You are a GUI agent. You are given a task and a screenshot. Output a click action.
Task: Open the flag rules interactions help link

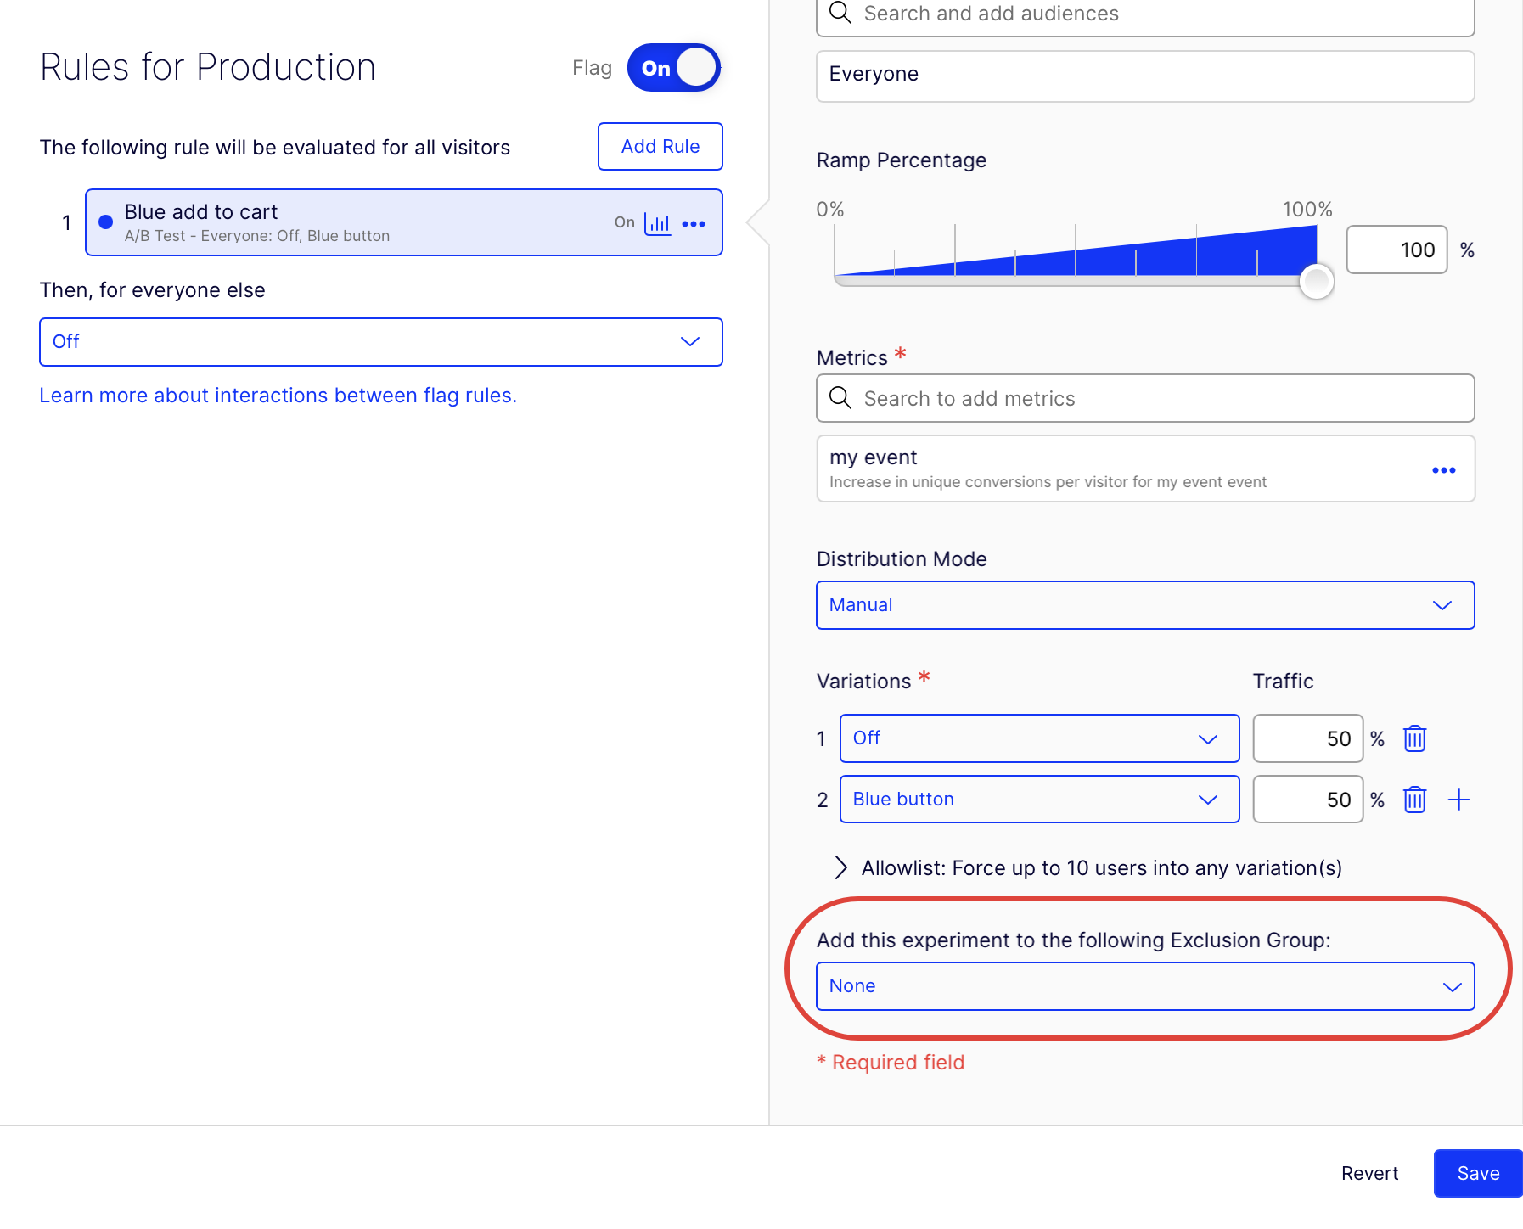click(278, 396)
